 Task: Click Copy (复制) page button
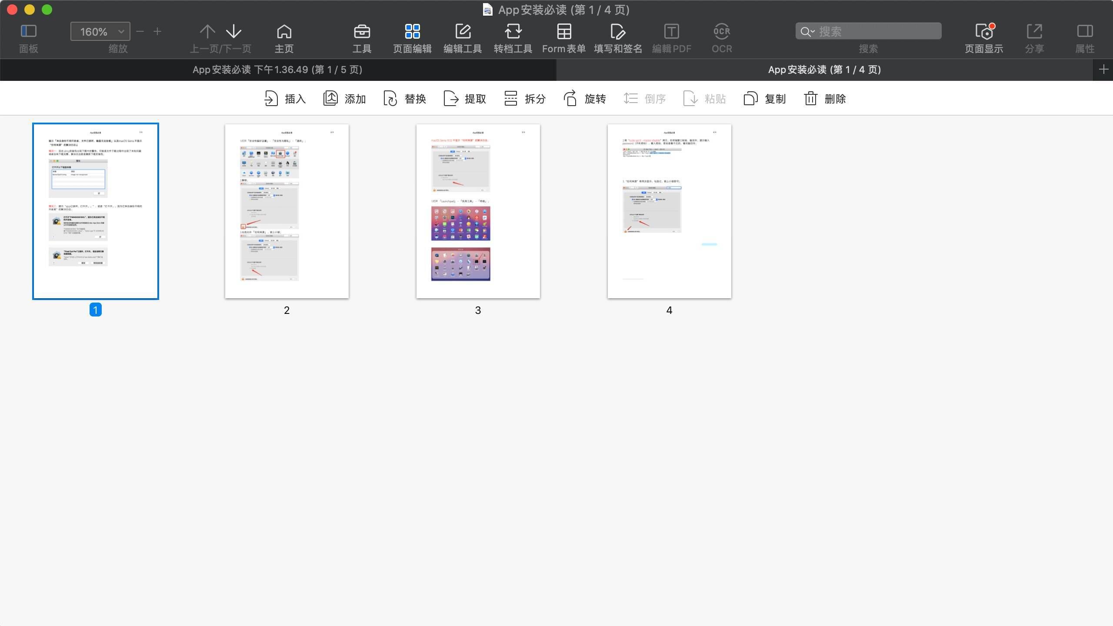coord(765,99)
